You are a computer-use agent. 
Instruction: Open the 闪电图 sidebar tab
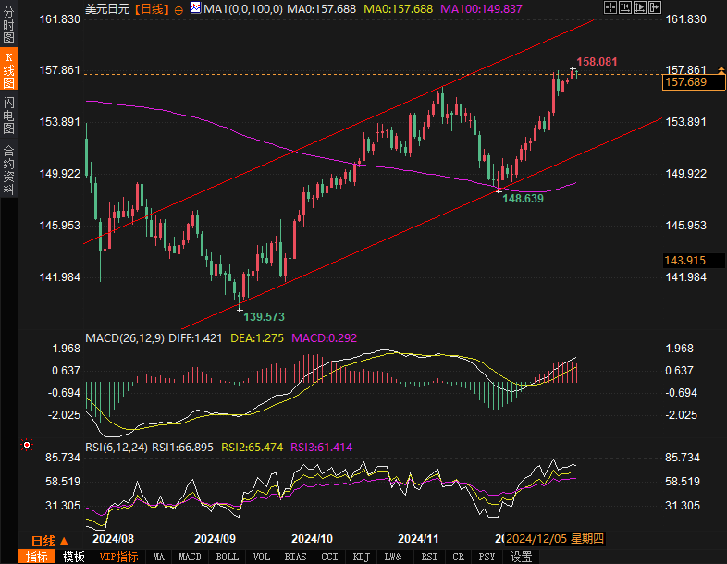(8, 115)
